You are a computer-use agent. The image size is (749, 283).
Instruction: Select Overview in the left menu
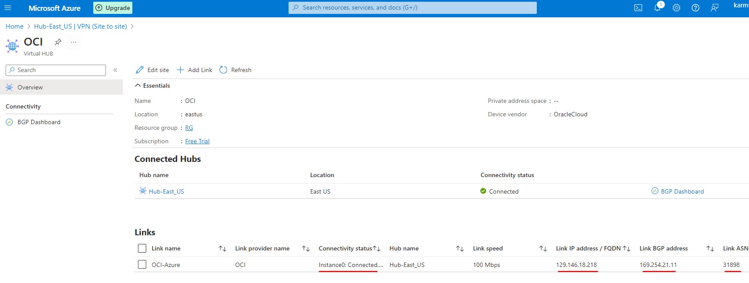[30, 87]
